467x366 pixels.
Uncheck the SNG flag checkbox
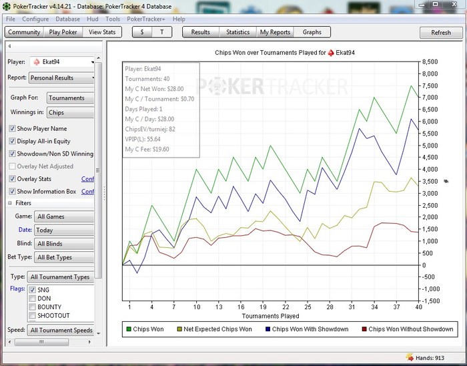click(x=33, y=290)
